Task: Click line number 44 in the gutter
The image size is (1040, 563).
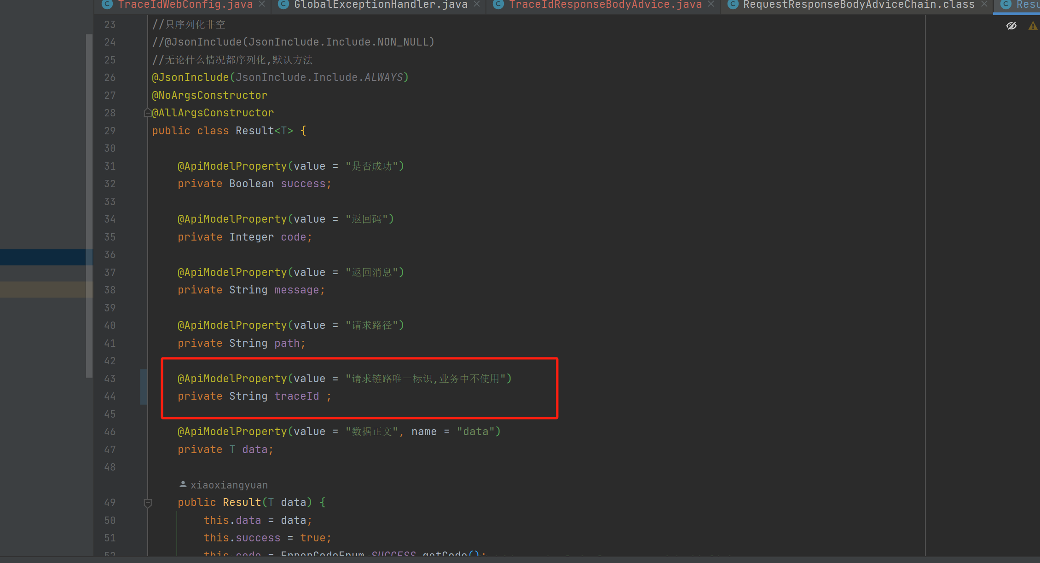Action: [x=110, y=396]
